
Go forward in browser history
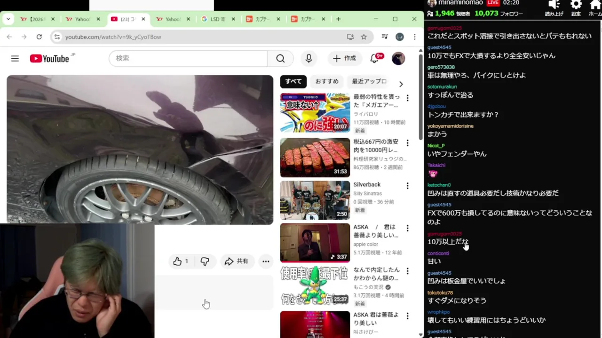pyautogui.click(x=24, y=37)
